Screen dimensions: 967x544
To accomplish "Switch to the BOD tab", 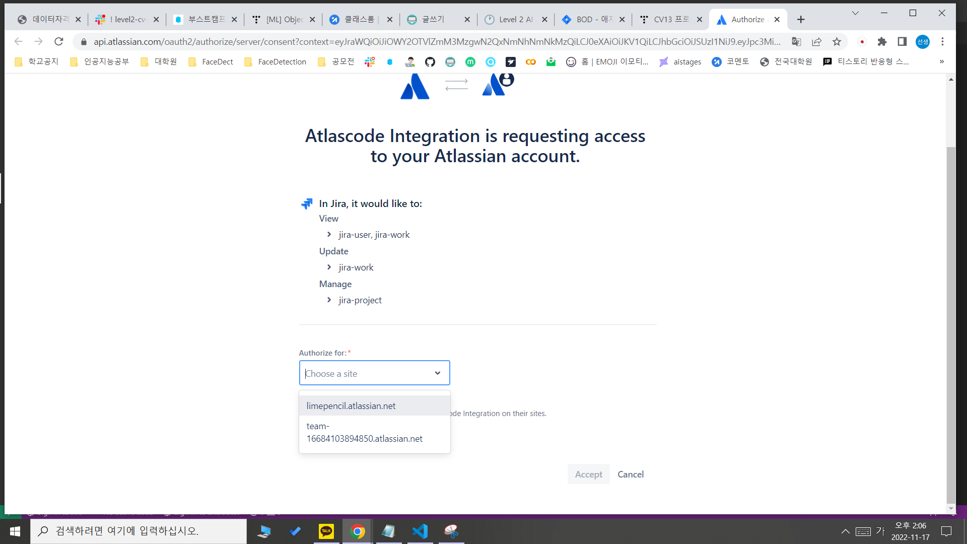I will [593, 20].
